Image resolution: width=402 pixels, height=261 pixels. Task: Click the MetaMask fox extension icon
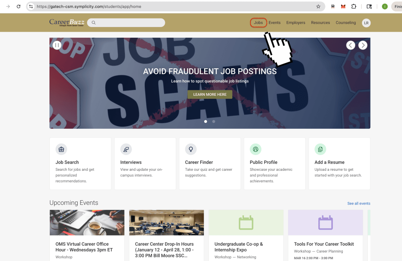tap(343, 6)
